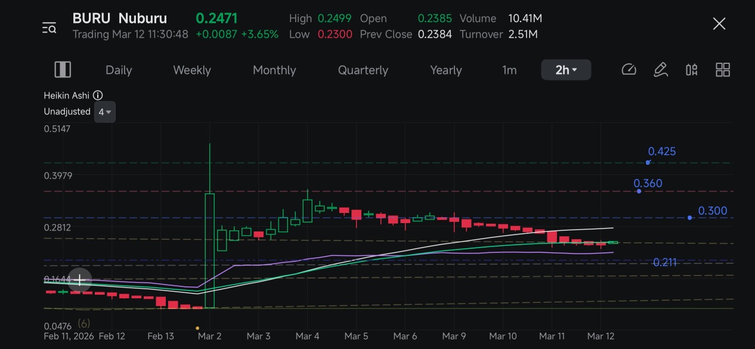Open the multi-chart grid layout icon
Image resolution: width=755 pixels, height=349 pixels.
[723, 70]
